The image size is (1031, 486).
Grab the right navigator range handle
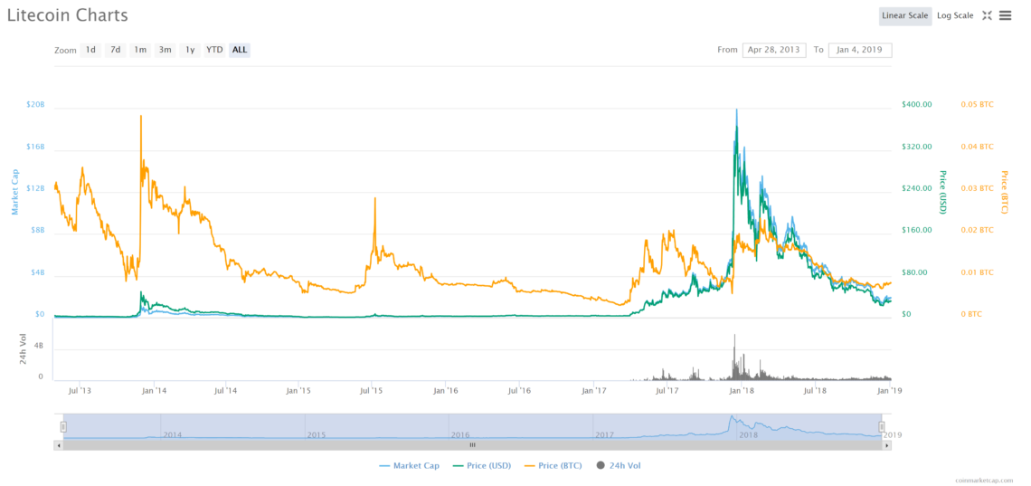click(x=882, y=427)
